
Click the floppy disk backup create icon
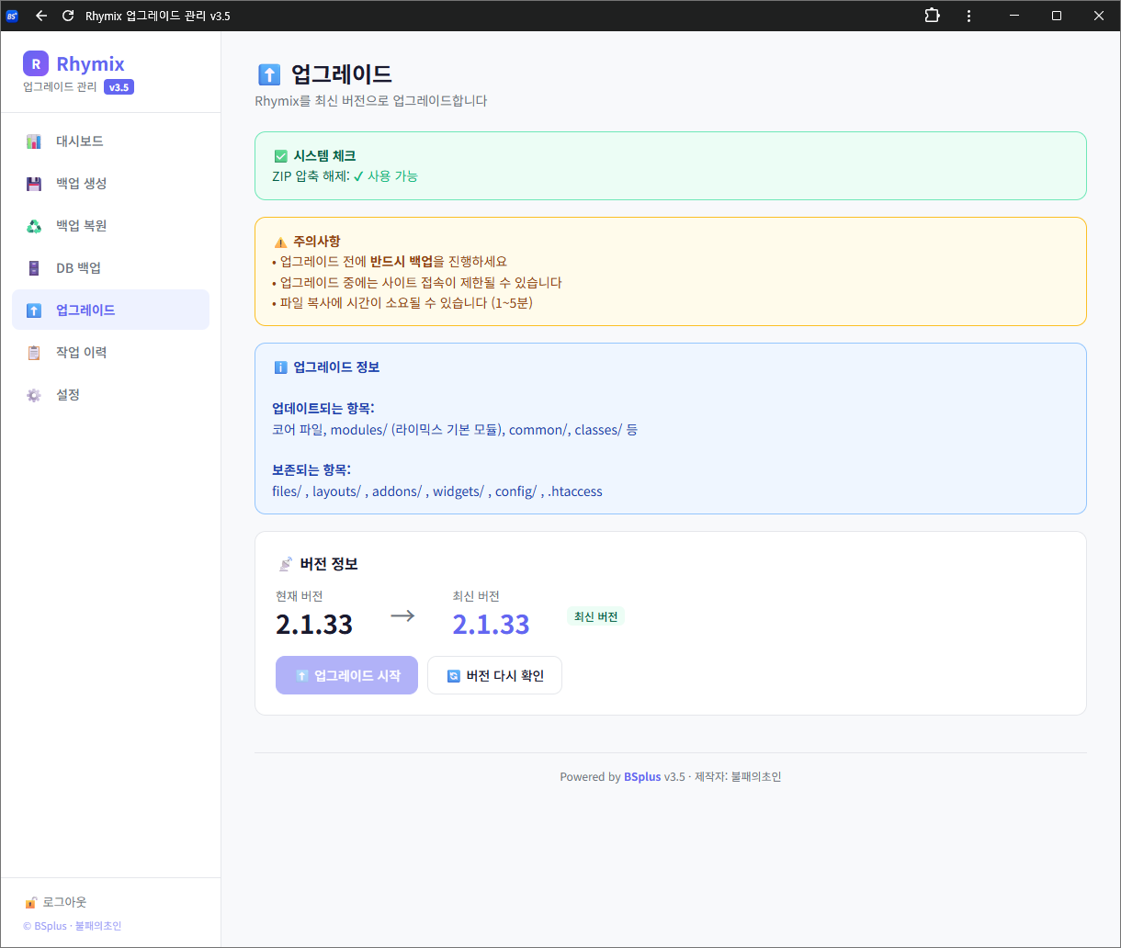34,184
